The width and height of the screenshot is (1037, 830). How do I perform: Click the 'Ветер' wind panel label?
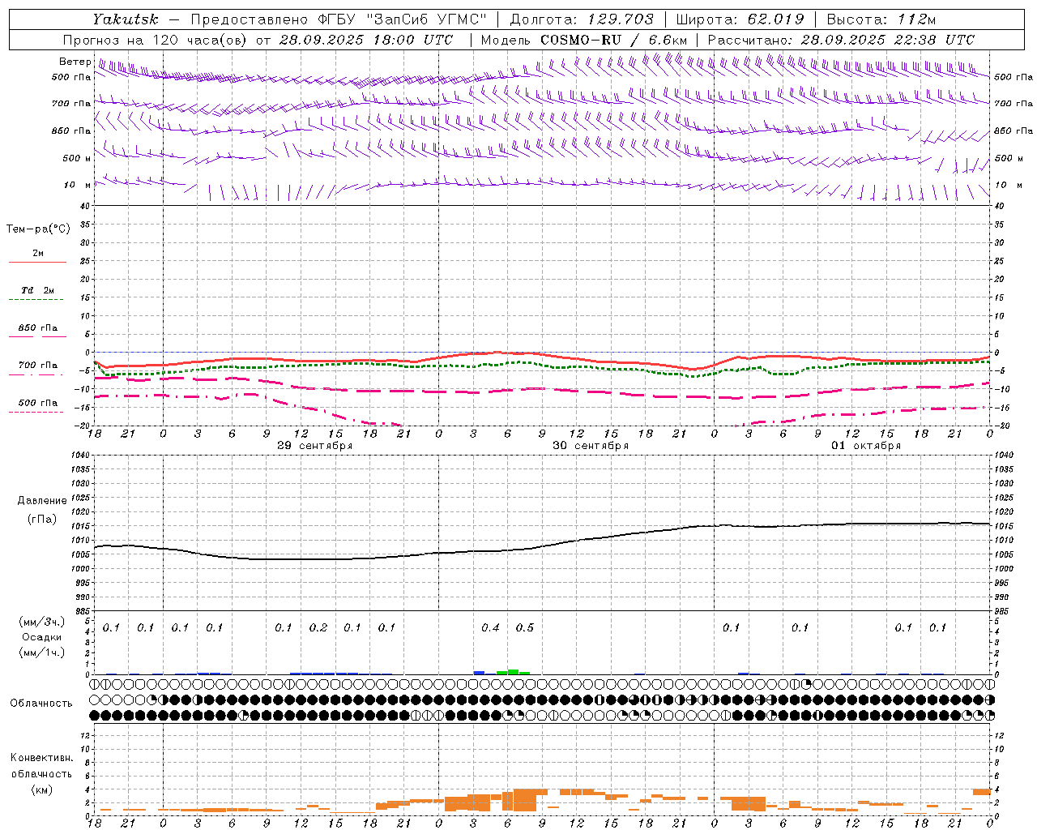pyautogui.click(x=75, y=62)
